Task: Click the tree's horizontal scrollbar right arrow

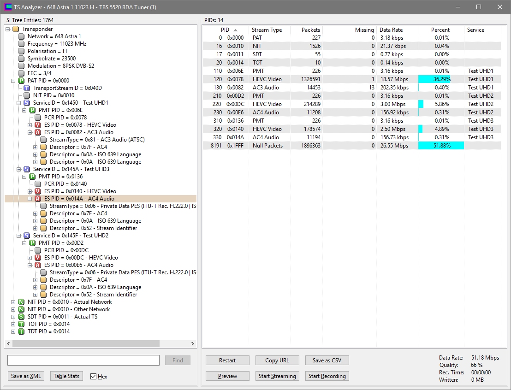Action: pos(193,344)
